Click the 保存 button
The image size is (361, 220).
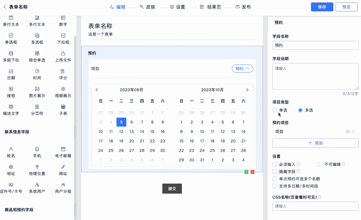[x=322, y=7]
